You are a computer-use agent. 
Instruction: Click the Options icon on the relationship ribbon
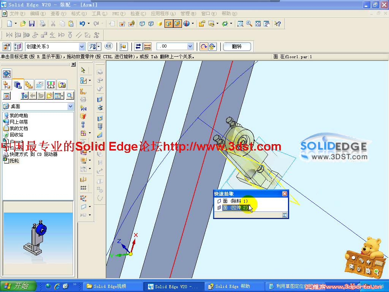6,46
